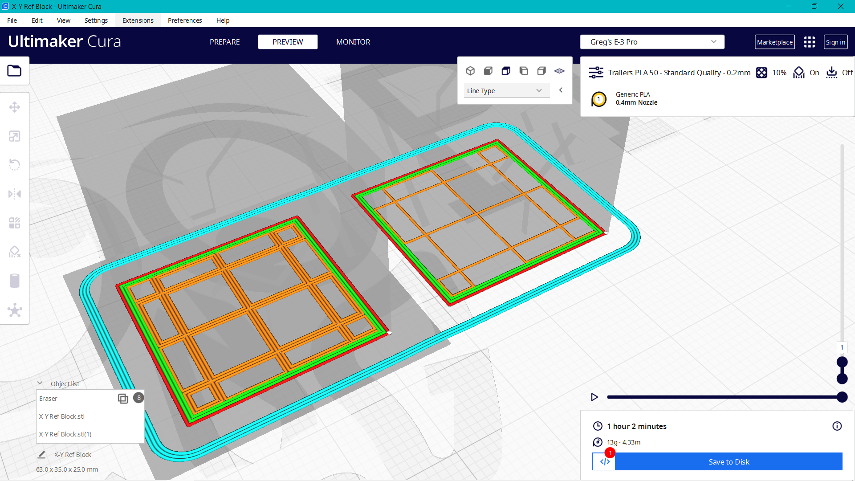Switch to the MONITOR tab
The height and width of the screenshot is (481, 855).
[x=353, y=42]
